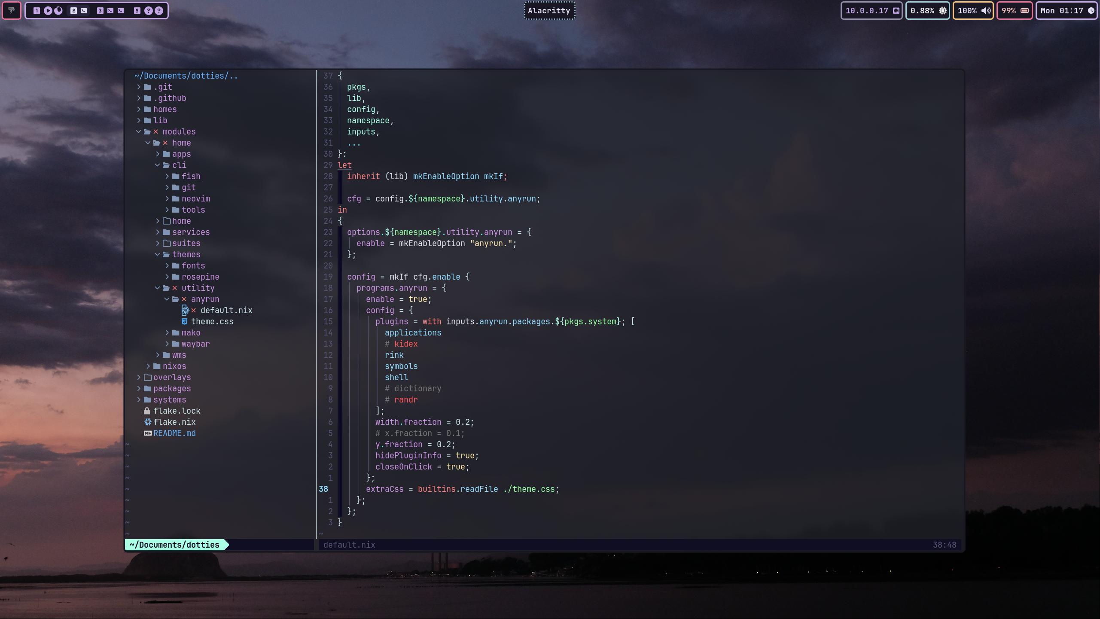Click the Nix icon next to default.nix
This screenshot has width=1100, height=619.
(185, 310)
